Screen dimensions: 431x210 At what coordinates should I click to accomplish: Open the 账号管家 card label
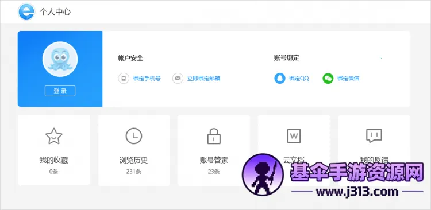point(214,160)
